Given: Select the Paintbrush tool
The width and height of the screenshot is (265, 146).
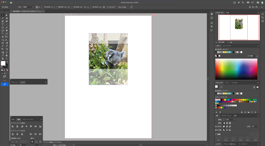Looking at the screenshot, I should pos(7,28).
